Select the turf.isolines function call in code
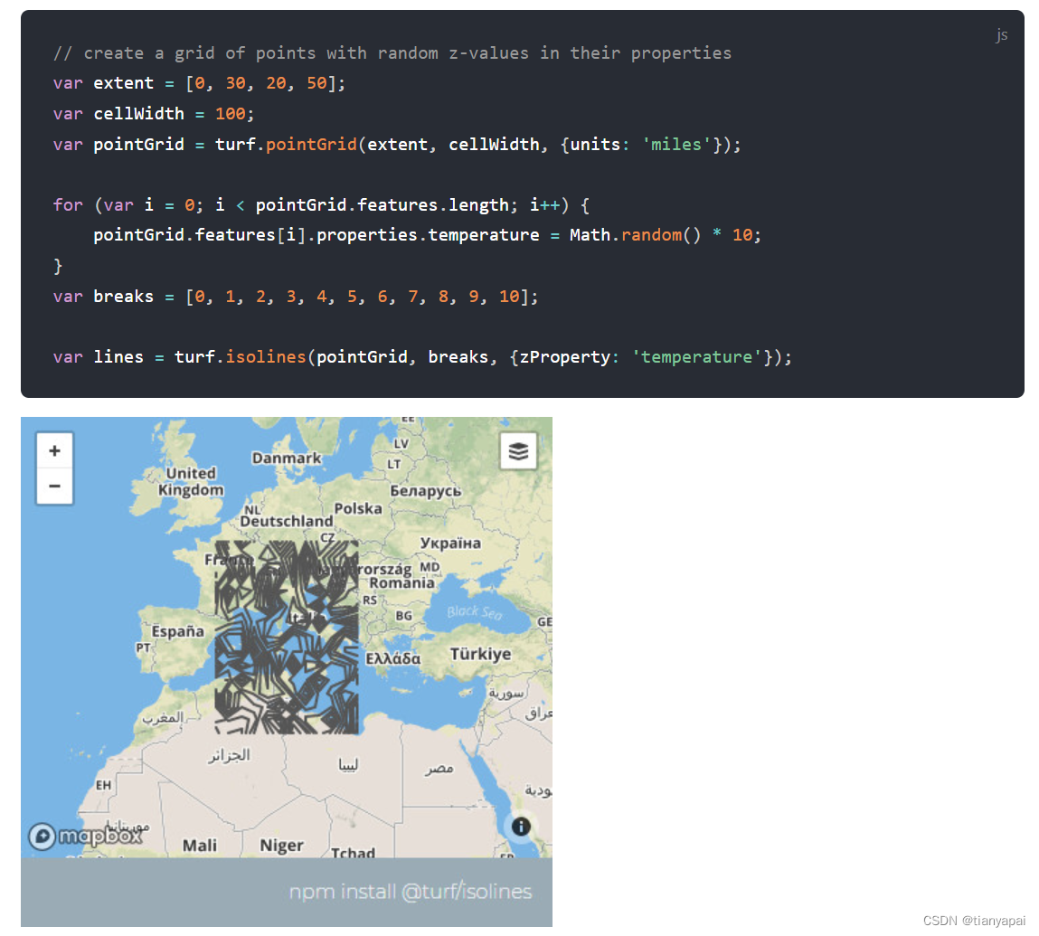Viewport: 1039px width, 936px height. point(239,356)
